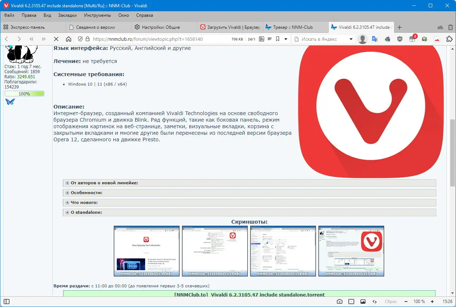Download the Vivaldi 6.2.3105.47 torrent link
Viewport: 456px width, 307px height.
[x=250, y=295]
